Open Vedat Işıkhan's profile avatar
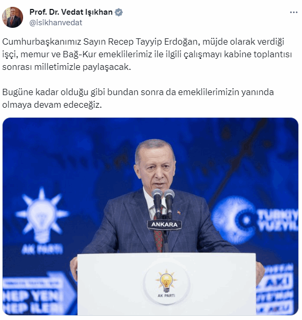 point(13,17)
